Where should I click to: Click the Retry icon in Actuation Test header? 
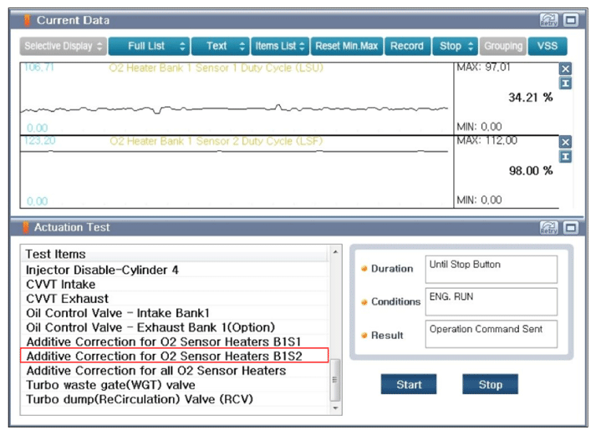pos(549,227)
